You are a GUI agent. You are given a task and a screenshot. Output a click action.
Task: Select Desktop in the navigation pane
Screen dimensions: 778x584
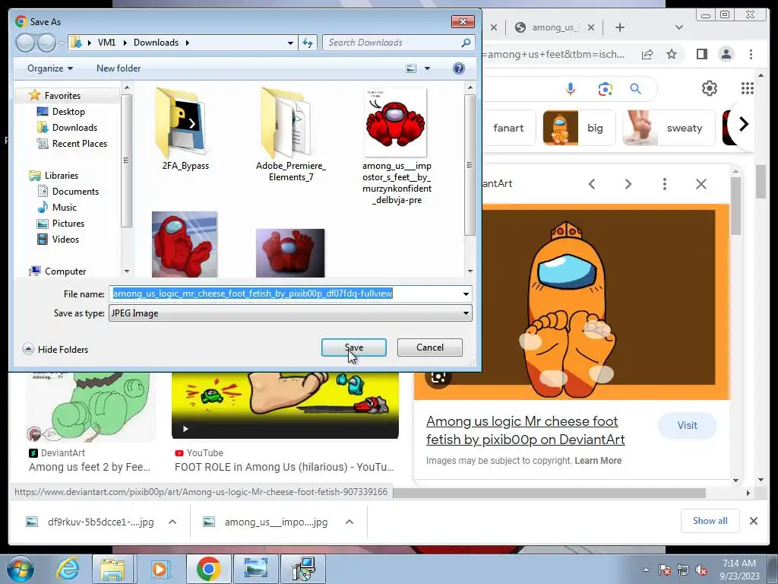pyautogui.click(x=68, y=112)
